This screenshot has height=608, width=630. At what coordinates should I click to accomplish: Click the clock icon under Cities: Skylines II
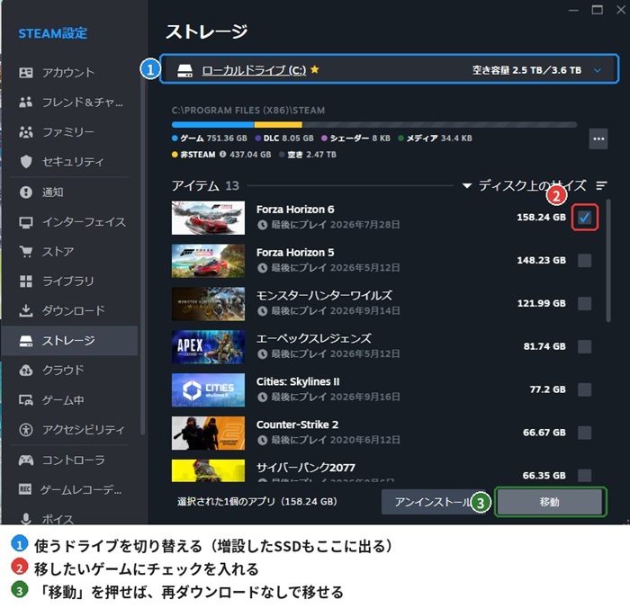[263, 398]
